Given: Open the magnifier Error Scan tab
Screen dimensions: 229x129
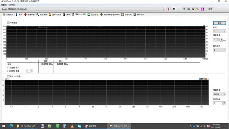Looking at the screenshot, I should coord(42,14).
